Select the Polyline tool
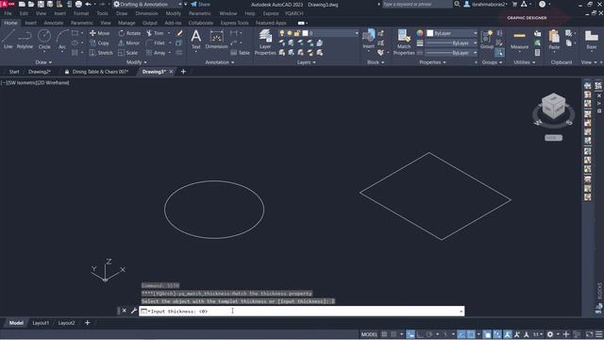Image resolution: width=604 pixels, height=340 pixels. tap(25, 40)
